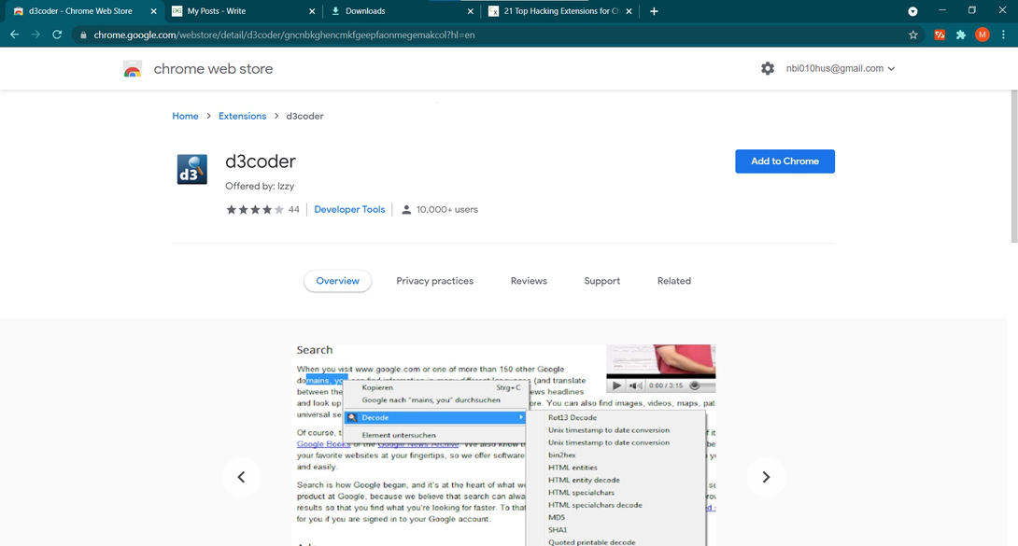Show the next screenshot in carousel
This screenshot has height=546, width=1018.
point(766,477)
